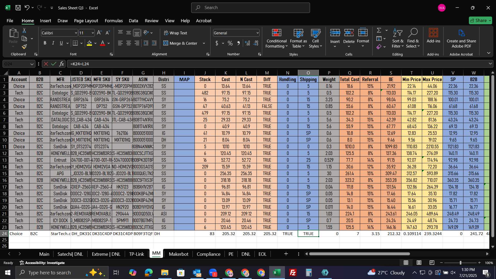496x279 pixels.
Task: Toggle Bold formatting
Action: pos(45,43)
